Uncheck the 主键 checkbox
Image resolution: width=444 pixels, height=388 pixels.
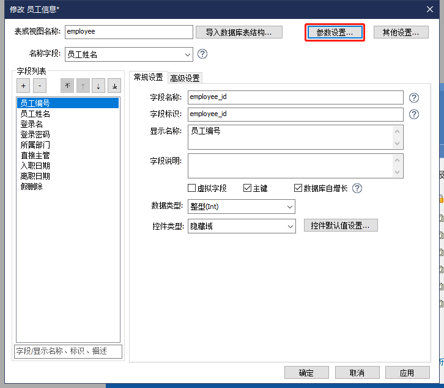tap(247, 188)
